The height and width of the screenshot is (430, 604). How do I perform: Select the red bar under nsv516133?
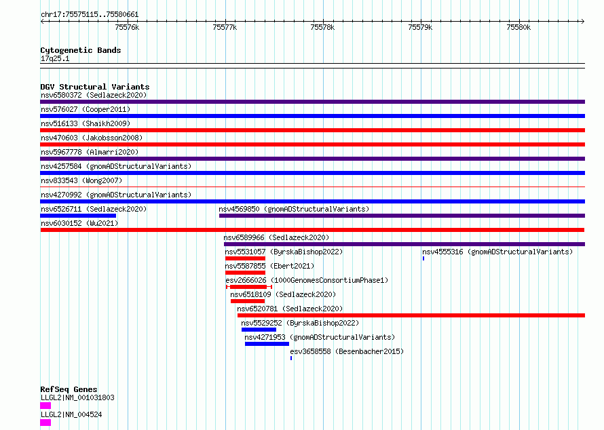(x=312, y=130)
